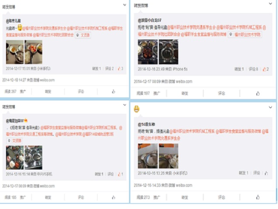Expand the dropdown arrow of the top-left post
Image resolution: width=278 pixels, height=209 pixels.
[x=125, y=5]
